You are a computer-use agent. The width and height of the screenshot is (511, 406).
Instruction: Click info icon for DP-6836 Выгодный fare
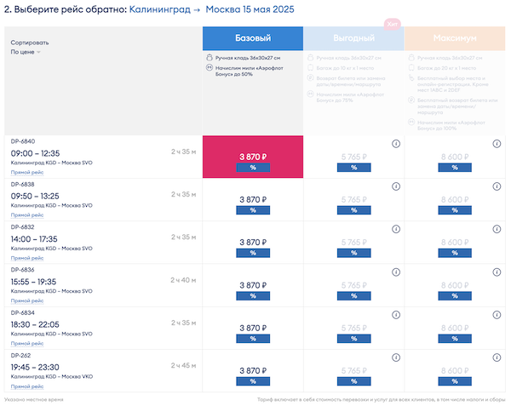pos(396,271)
